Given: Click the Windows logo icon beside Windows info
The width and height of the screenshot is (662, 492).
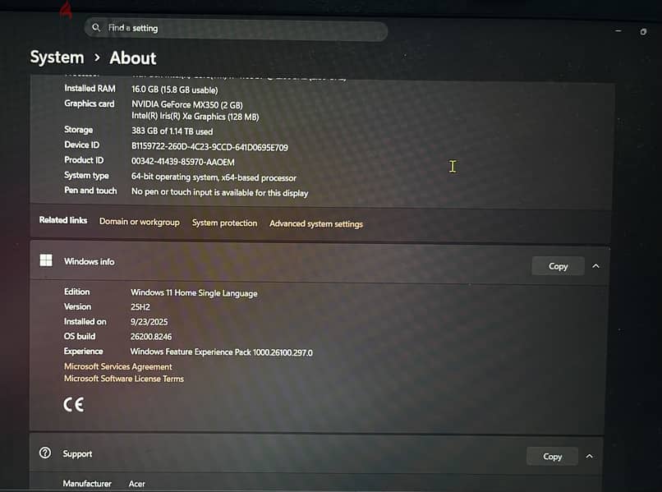Looking at the screenshot, I should (x=46, y=260).
